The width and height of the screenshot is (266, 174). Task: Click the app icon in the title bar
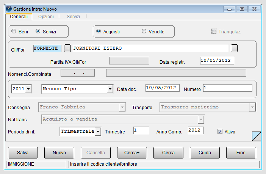pyautogui.click(x=9, y=9)
